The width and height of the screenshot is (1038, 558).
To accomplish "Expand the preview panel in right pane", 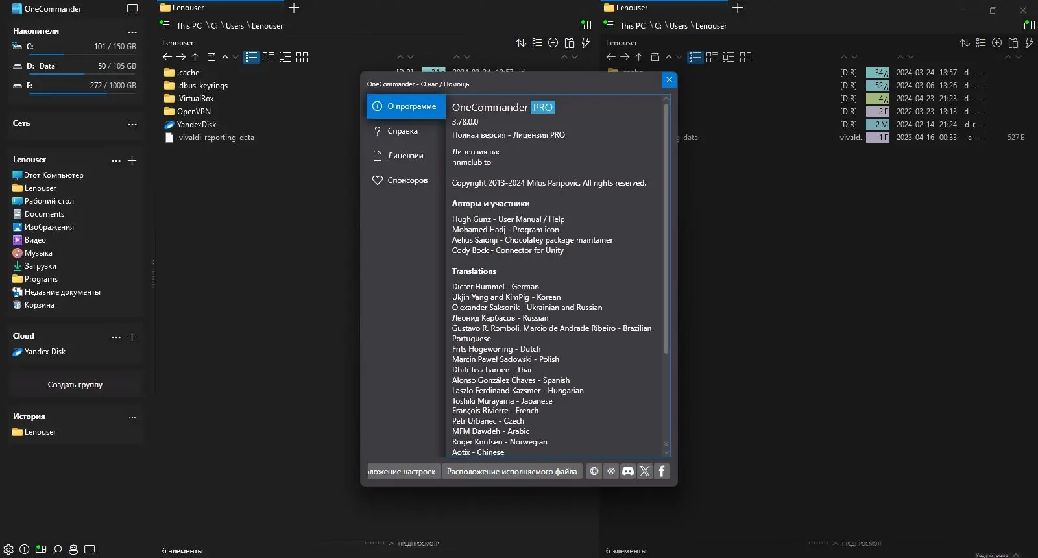I will tap(857, 544).
